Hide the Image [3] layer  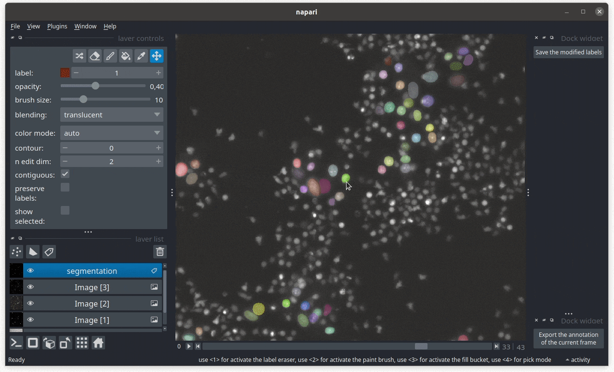click(x=30, y=287)
